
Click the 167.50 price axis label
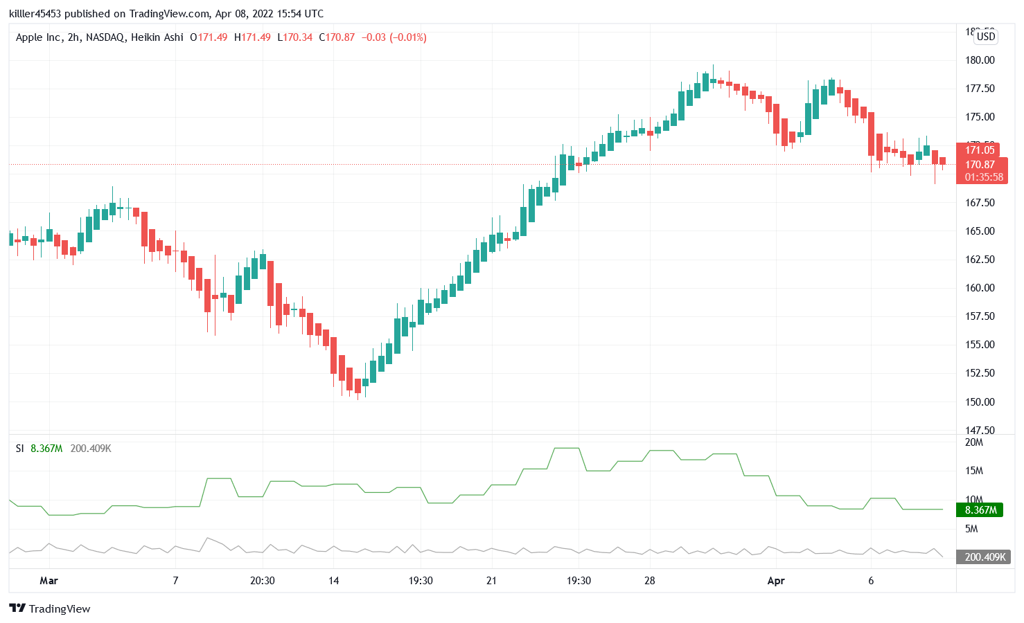[980, 203]
